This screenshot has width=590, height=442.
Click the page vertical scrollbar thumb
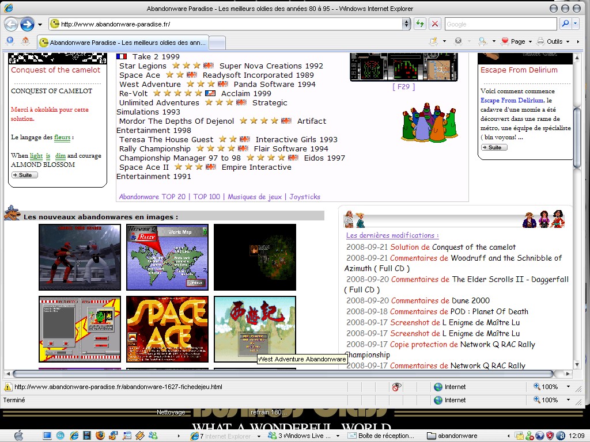pyautogui.click(x=577, y=137)
